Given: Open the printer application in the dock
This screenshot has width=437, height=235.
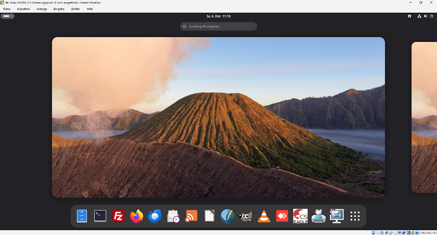Looking at the screenshot, I should [x=318, y=216].
